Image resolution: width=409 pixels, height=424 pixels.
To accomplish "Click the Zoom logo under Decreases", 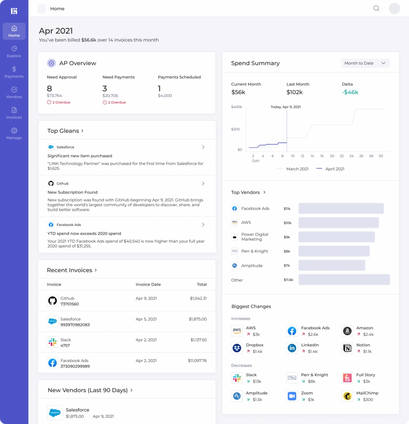I will tap(292, 396).
